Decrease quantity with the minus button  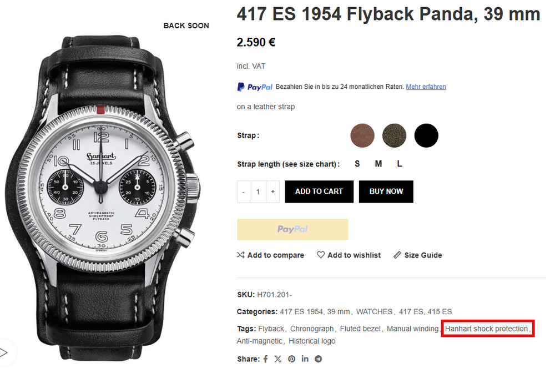click(244, 191)
